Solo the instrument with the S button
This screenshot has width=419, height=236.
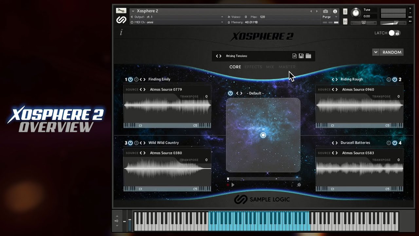[345, 11]
